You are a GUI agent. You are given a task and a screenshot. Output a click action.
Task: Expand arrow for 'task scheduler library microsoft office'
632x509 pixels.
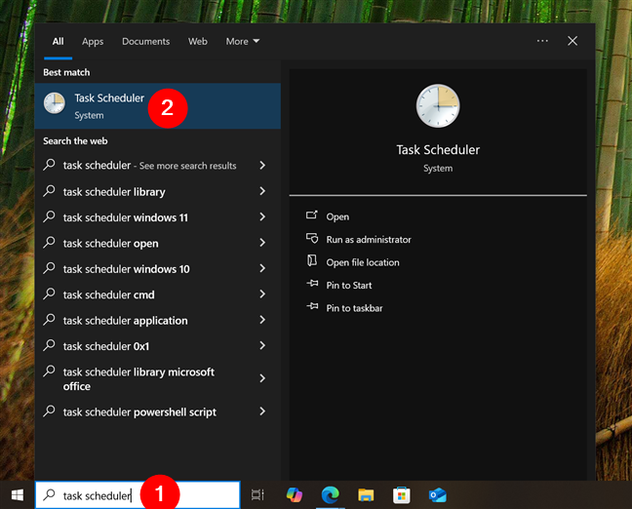[262, 378]
